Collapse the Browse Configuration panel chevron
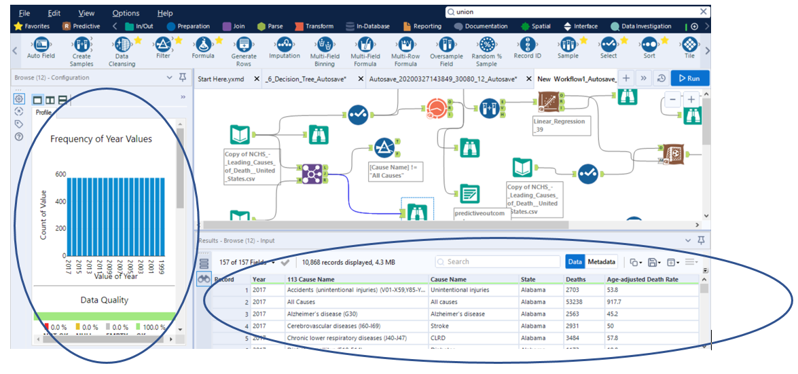Viewport: 798px width, 374px height. point(170,78)
